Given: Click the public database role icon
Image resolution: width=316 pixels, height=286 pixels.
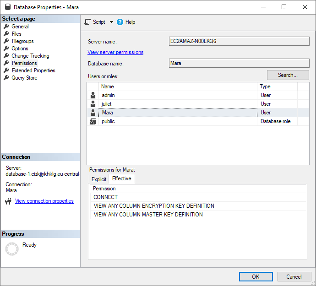Looking at the screenshot, I should point(93,121).
